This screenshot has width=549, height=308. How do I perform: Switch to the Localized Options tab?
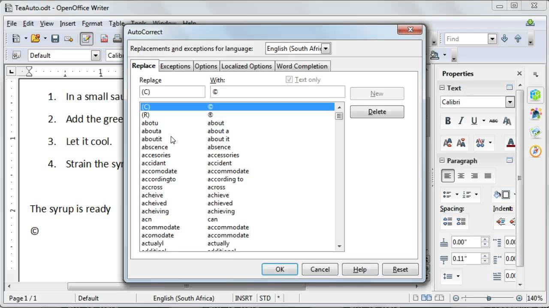coord(247,66)
